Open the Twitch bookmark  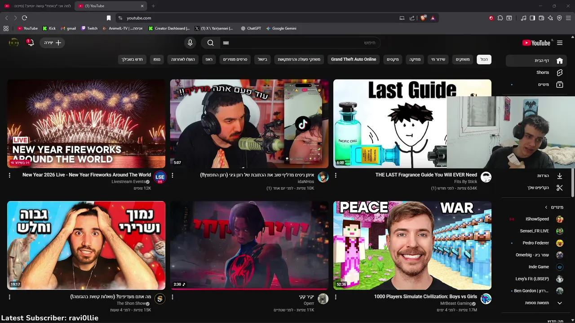pyautogui.click(x=89, y=28)
